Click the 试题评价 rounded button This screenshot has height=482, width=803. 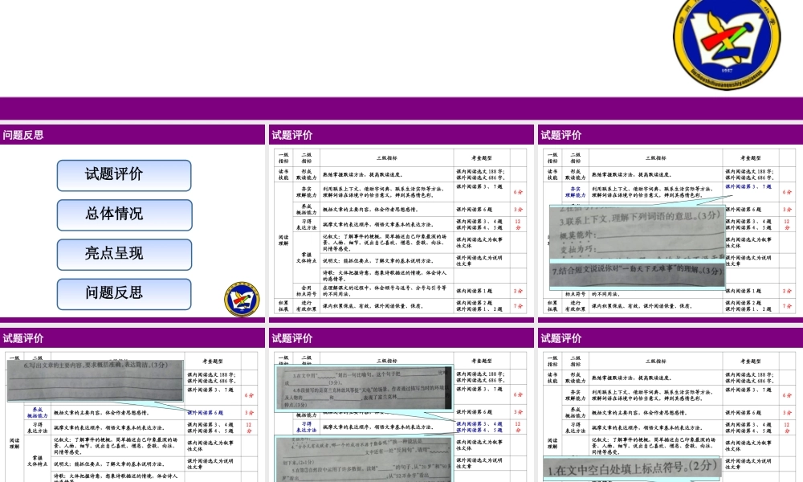coord(124,175)
